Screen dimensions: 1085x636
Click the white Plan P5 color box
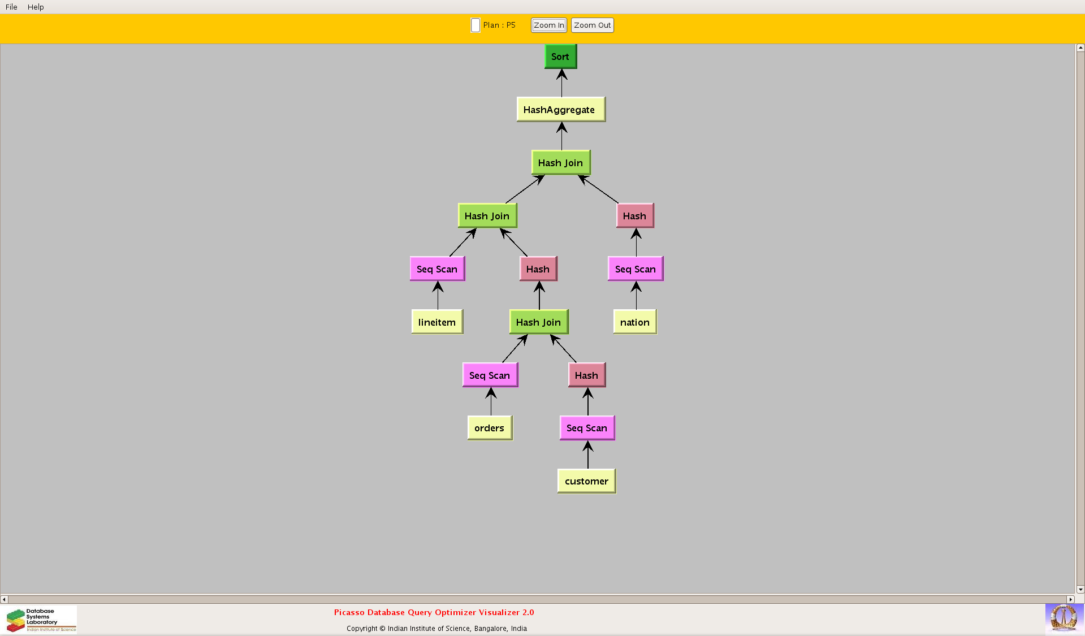coord(475,25)
